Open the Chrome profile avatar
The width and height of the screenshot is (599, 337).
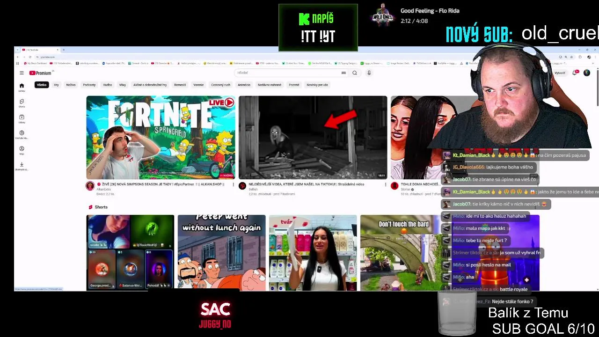pos(589,57)
